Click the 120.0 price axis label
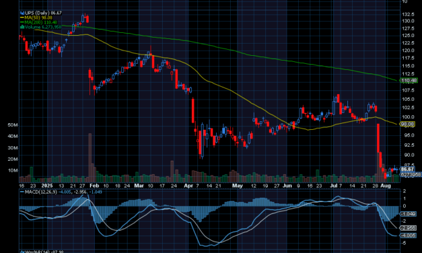The image size is (422, 253). [x=408, y=50]
